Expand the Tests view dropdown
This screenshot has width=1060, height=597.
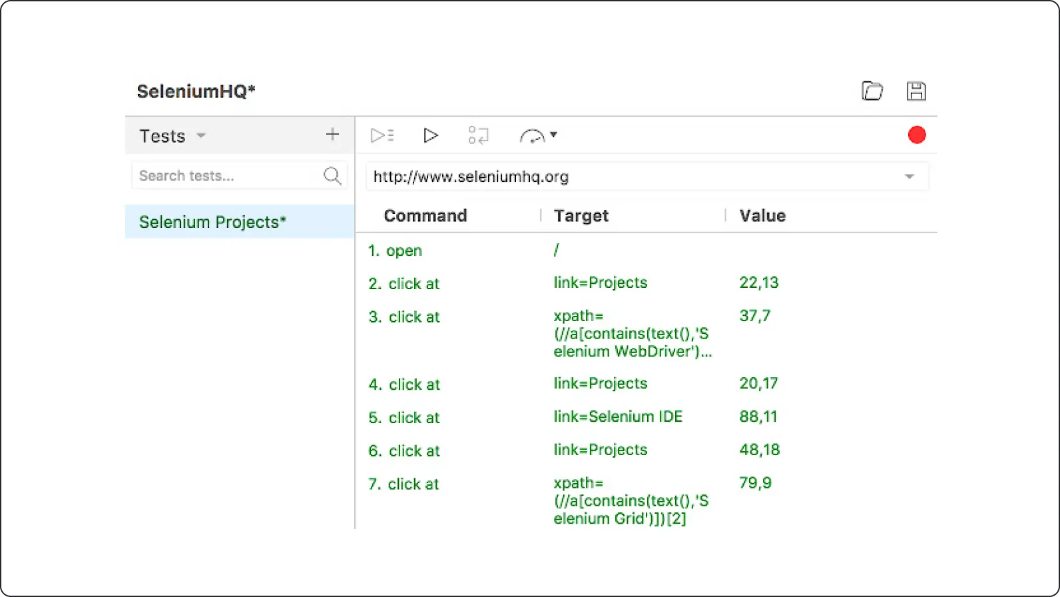(200, 136)
